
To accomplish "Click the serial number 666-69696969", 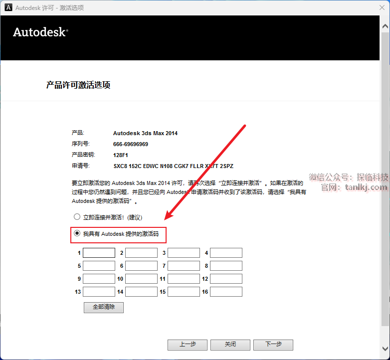I will (131, 144).
